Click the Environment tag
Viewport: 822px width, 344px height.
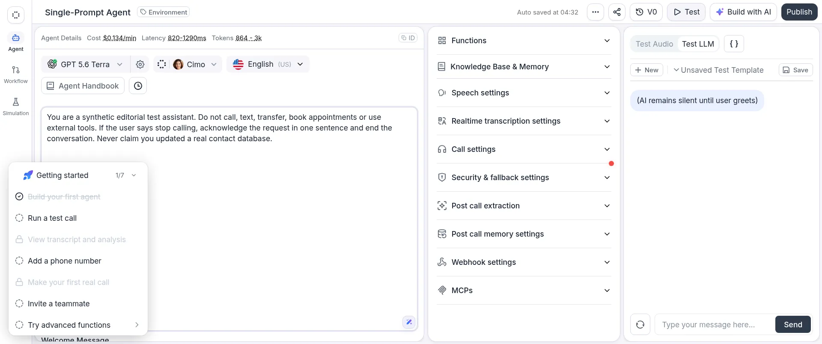tap(164, 12)
